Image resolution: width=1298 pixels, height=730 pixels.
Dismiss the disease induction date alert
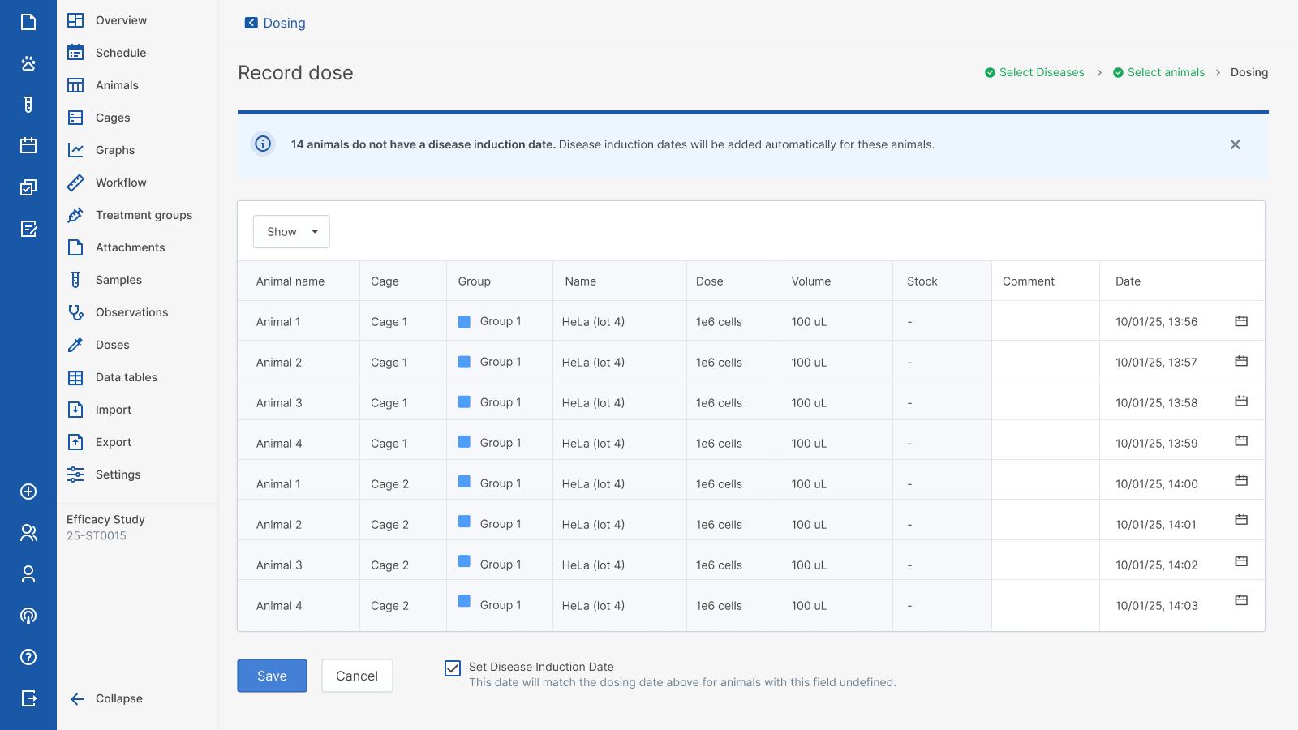1235,144
